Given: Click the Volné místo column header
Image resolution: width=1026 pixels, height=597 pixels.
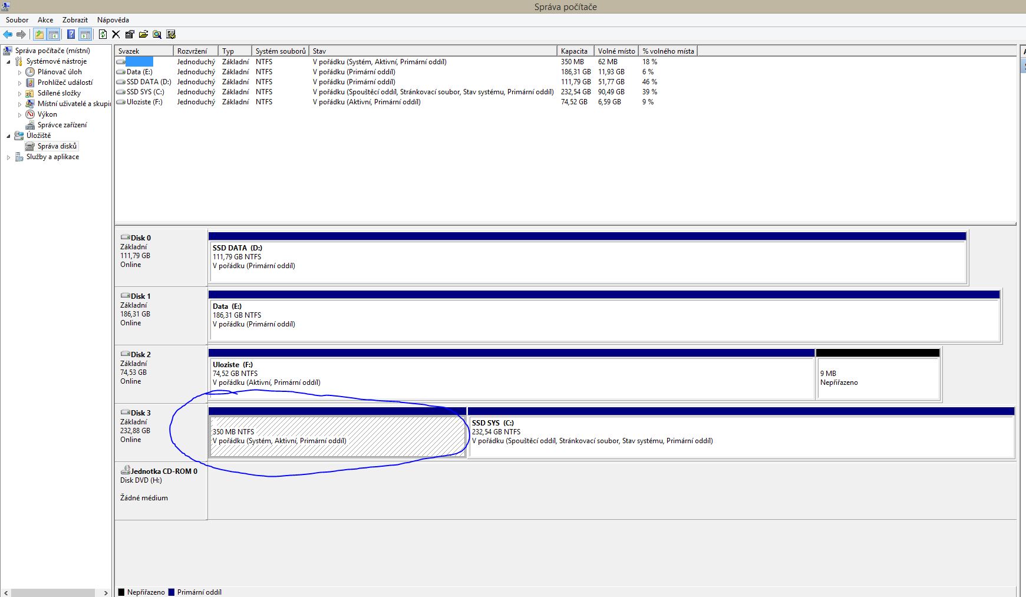Looking at the screenshot, I should click(616, 51).
